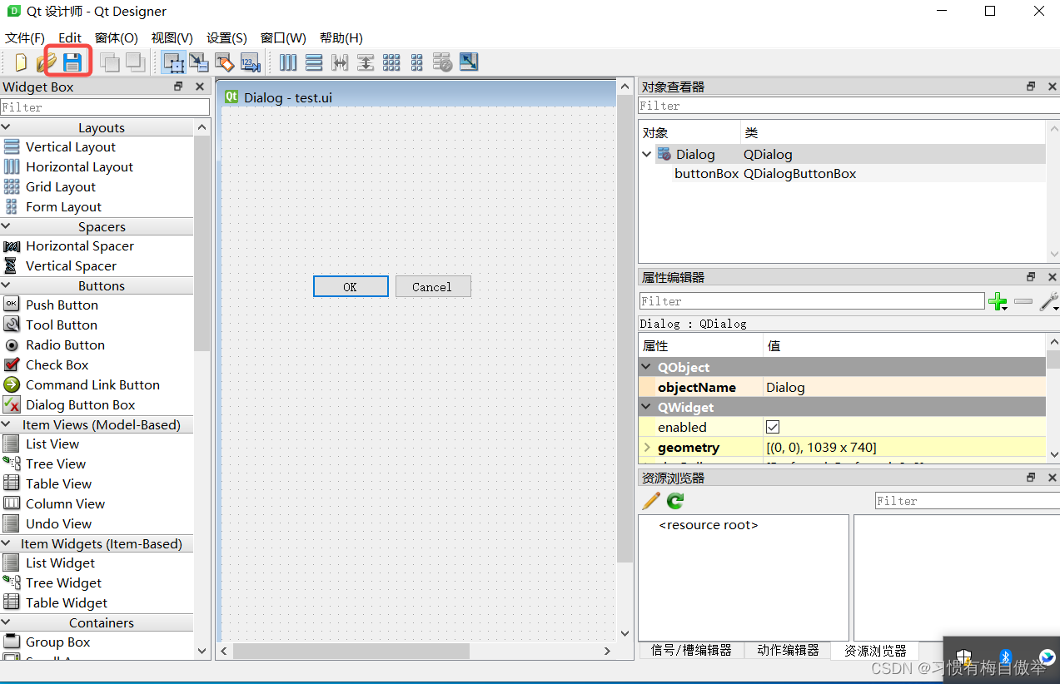
Task: Toggle the enabled checkbox for Dialog
Action: click(x=772, y=427)
